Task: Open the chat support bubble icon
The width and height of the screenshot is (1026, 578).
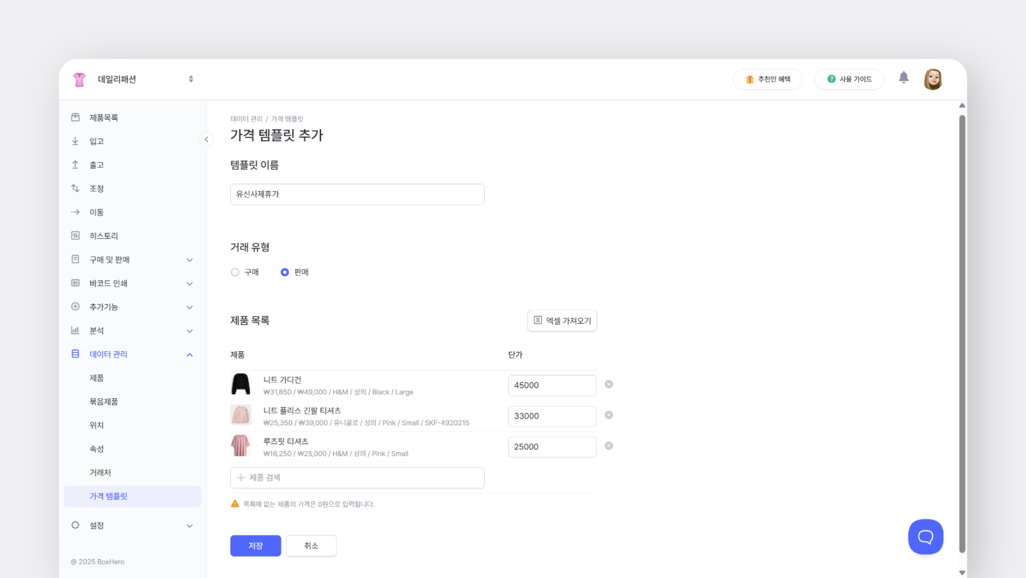Action: [x=926, y=536]
